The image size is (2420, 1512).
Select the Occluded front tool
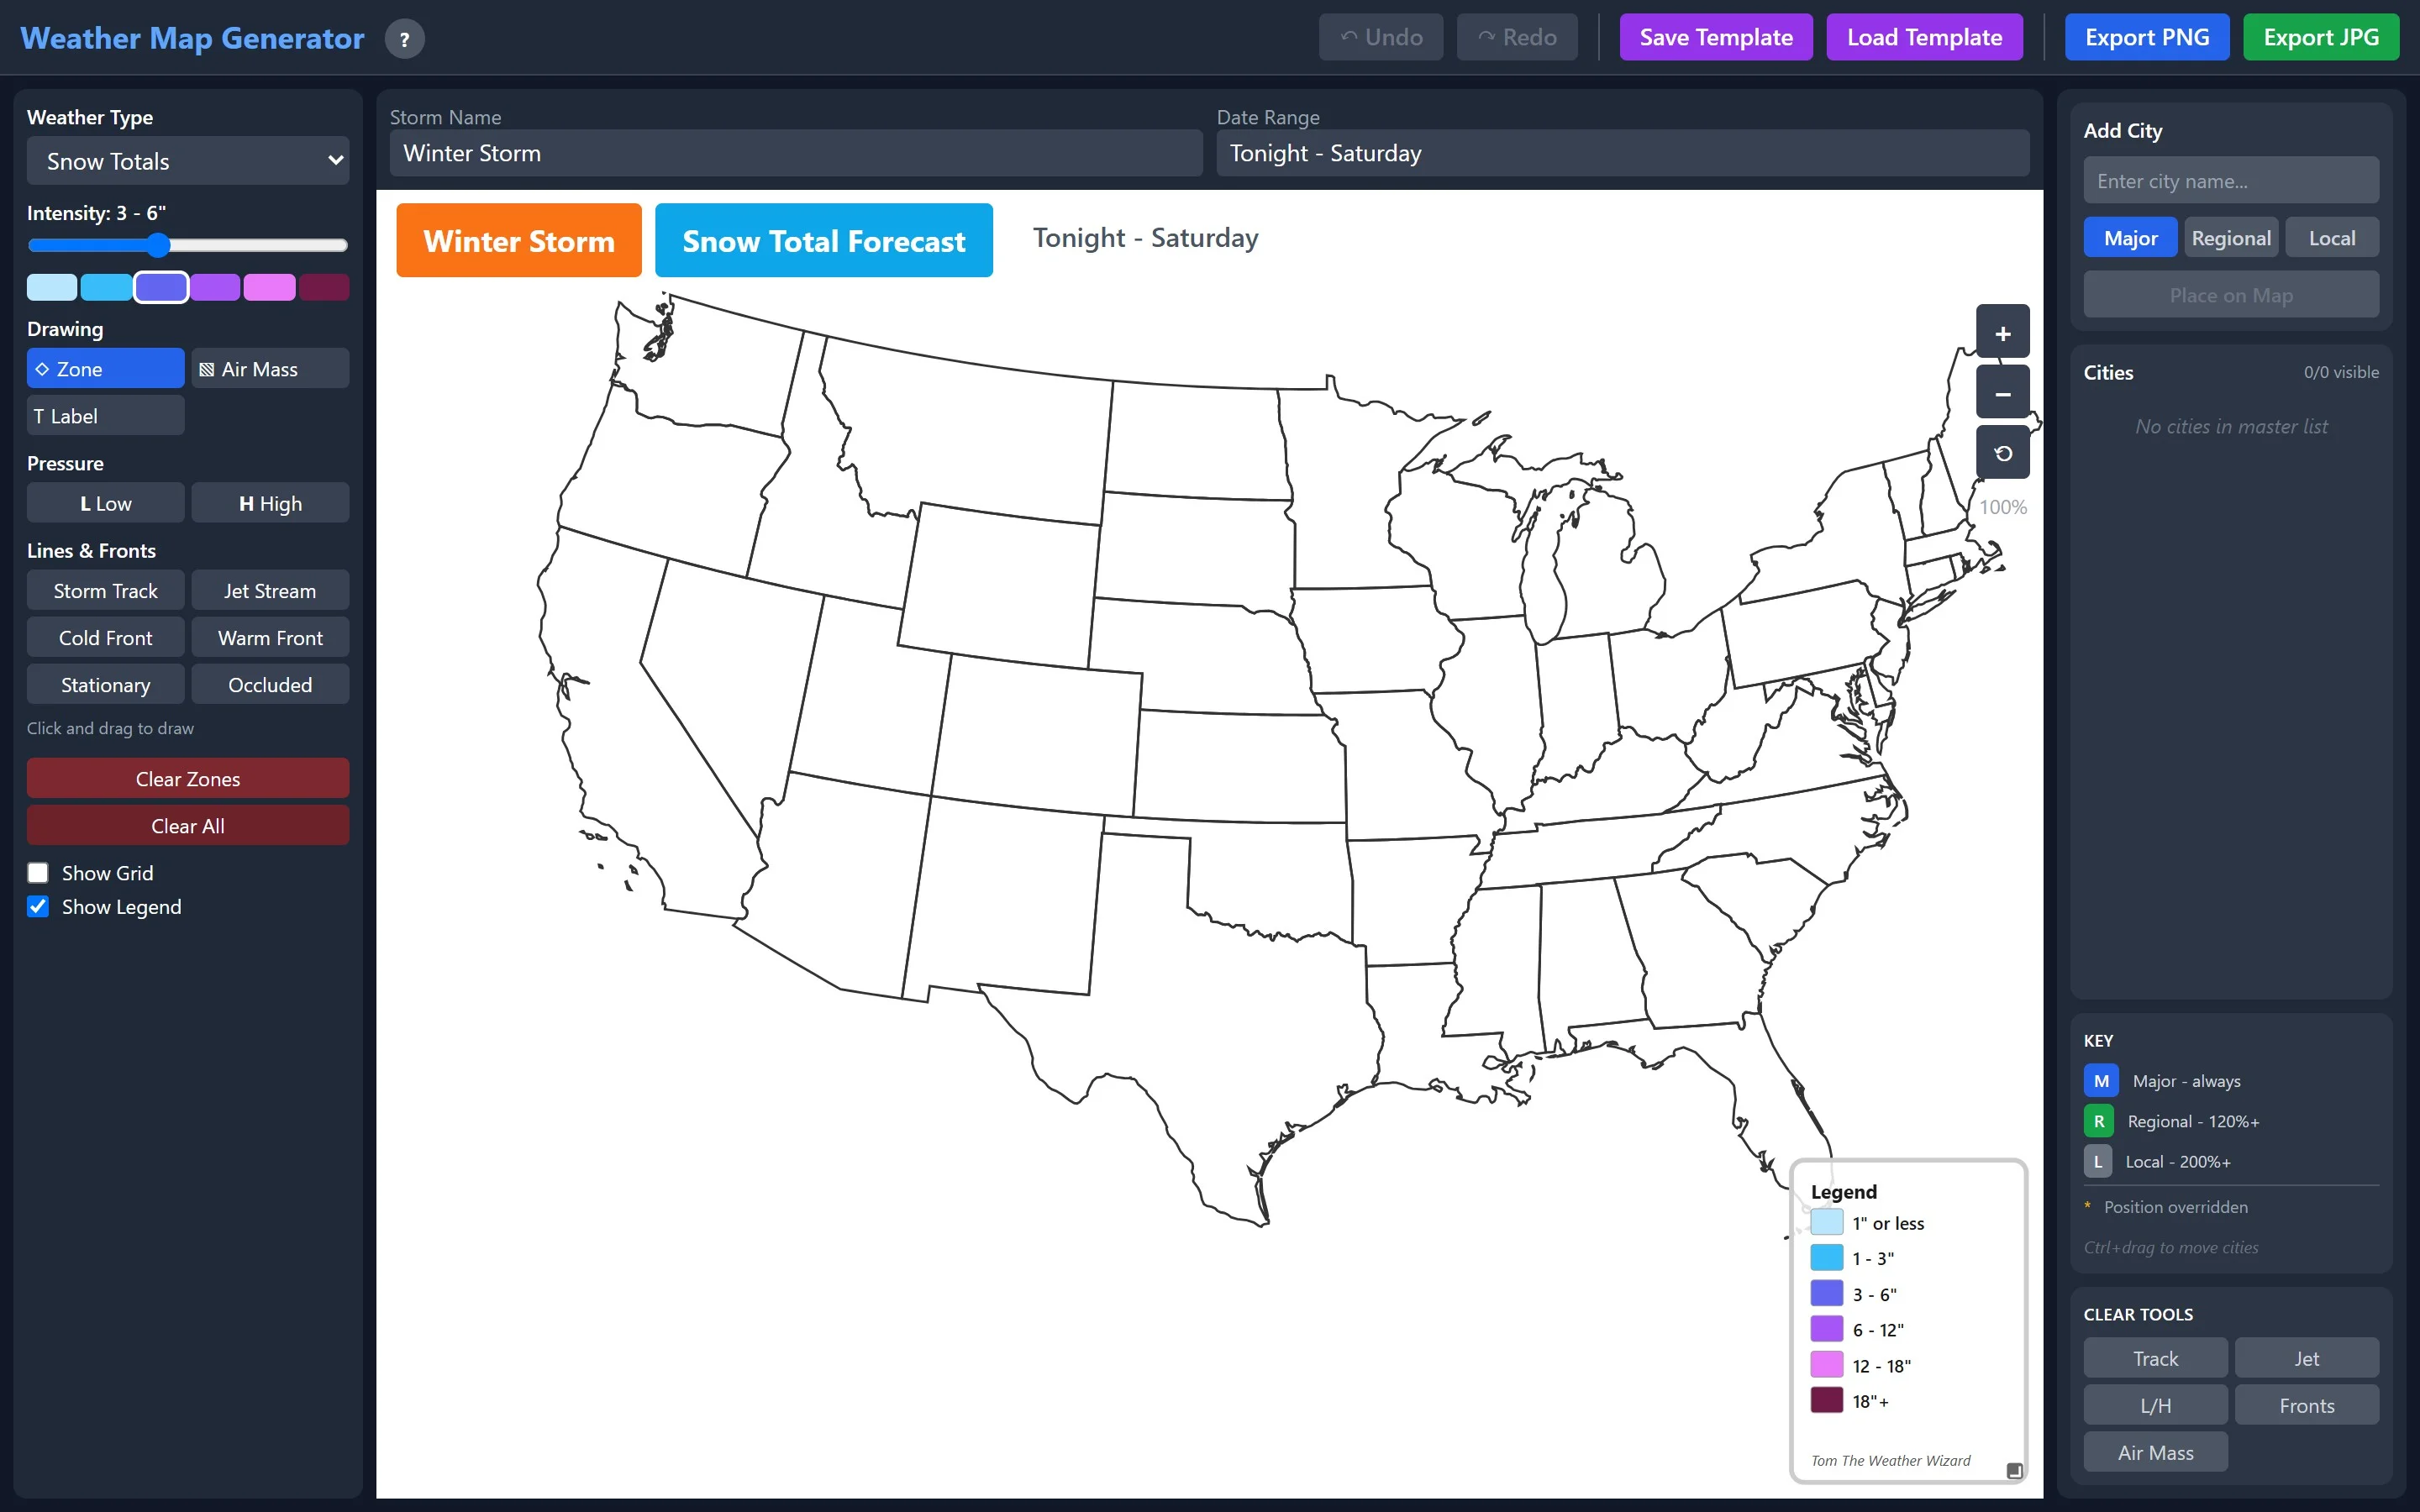(270, 684)
